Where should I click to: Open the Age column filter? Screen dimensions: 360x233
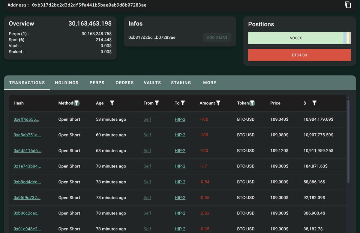tap(112, 103)
